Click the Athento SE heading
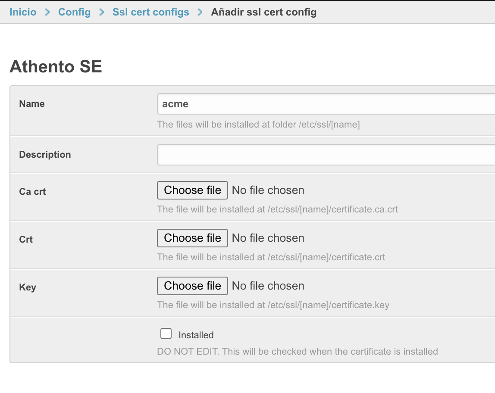 coord(56,67)
